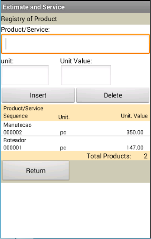This screenshot has width=151, height=239.
Task: Click the Delete button
Action: (113, 95)
